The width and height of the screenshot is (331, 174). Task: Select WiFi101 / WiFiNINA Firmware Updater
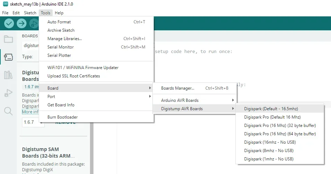[96, 68]
